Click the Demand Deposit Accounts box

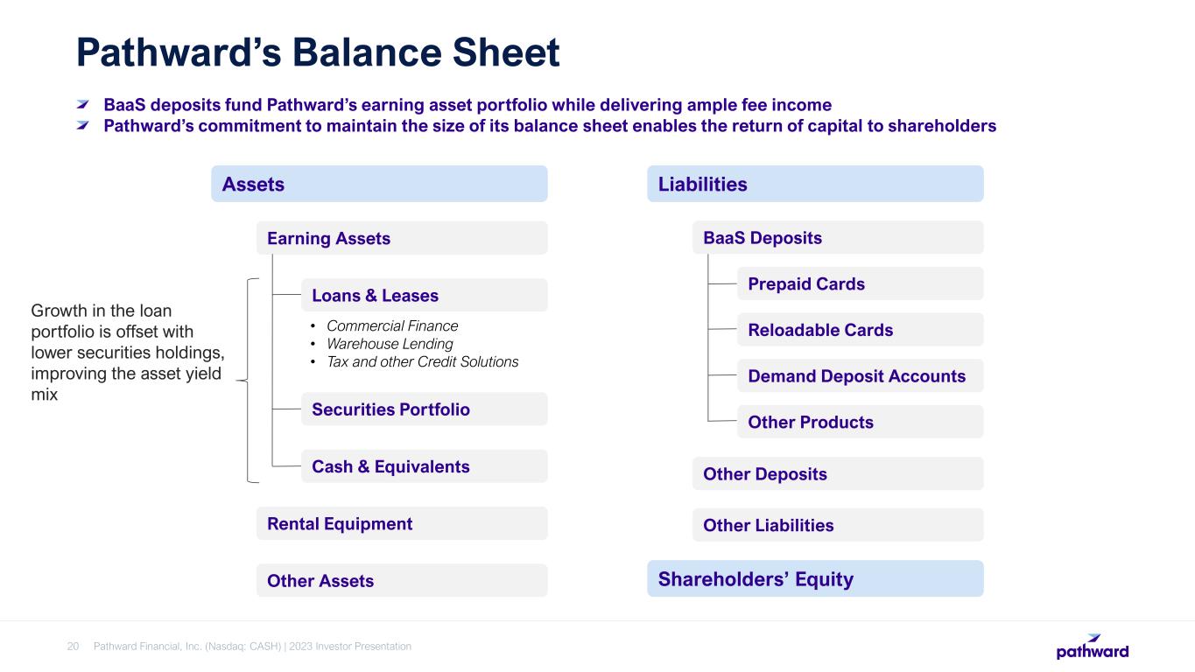point(860,375)
